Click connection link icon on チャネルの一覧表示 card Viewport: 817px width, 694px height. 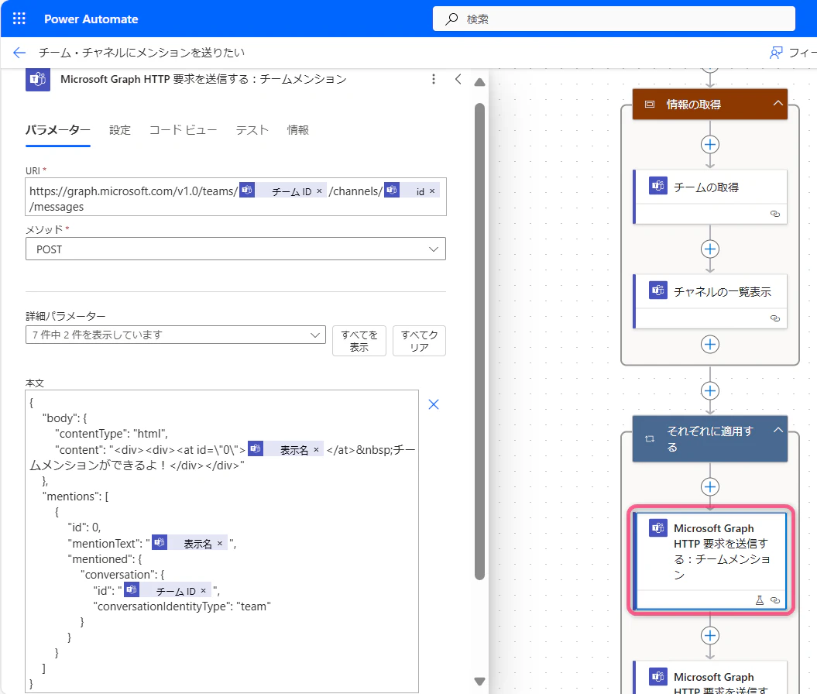click(775, 318)
